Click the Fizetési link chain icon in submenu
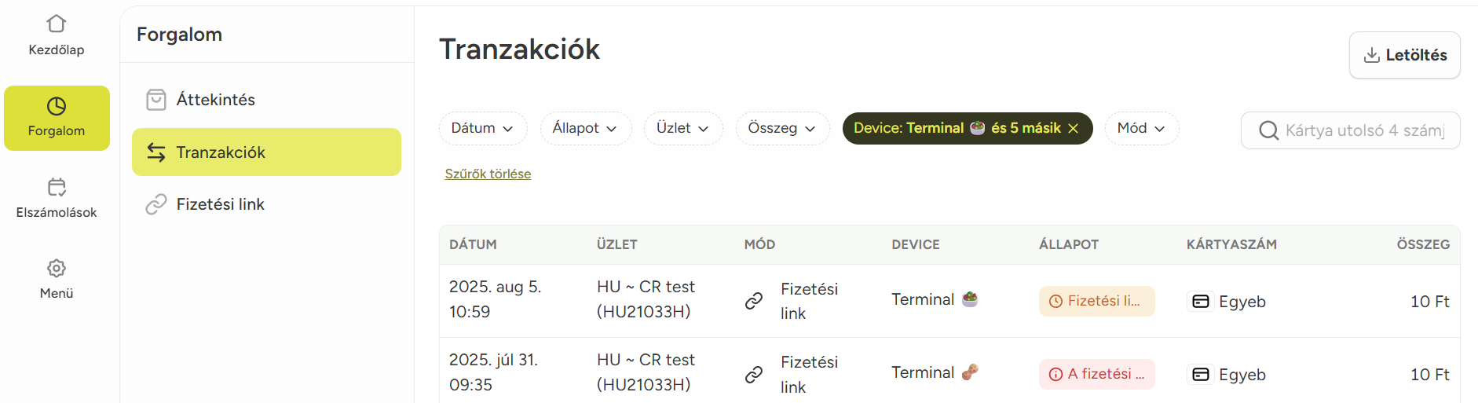Viewport: 1478px width, 403px height. point(156,204)
